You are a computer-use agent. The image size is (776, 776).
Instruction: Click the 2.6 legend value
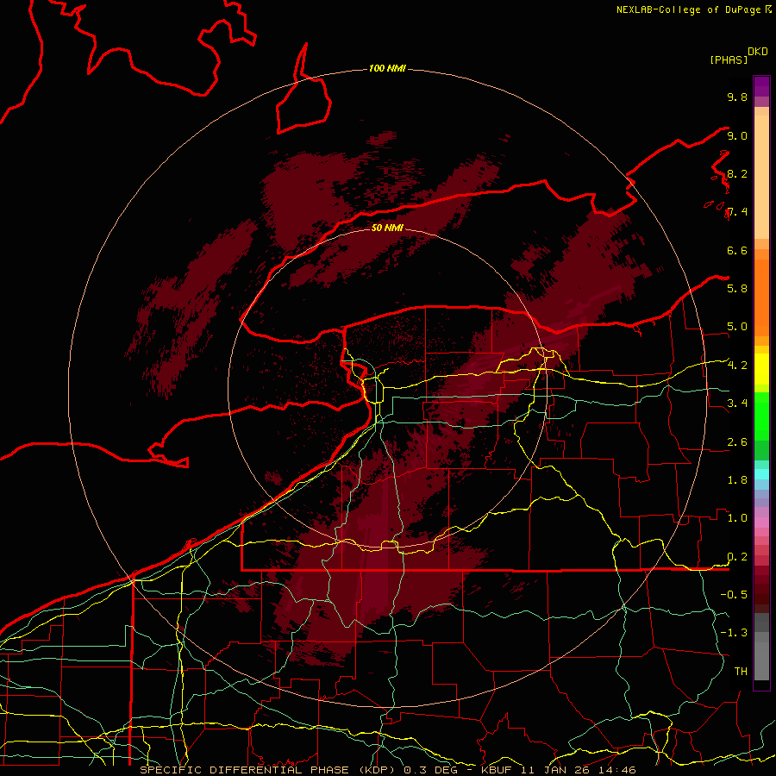[x=737, y=441]
